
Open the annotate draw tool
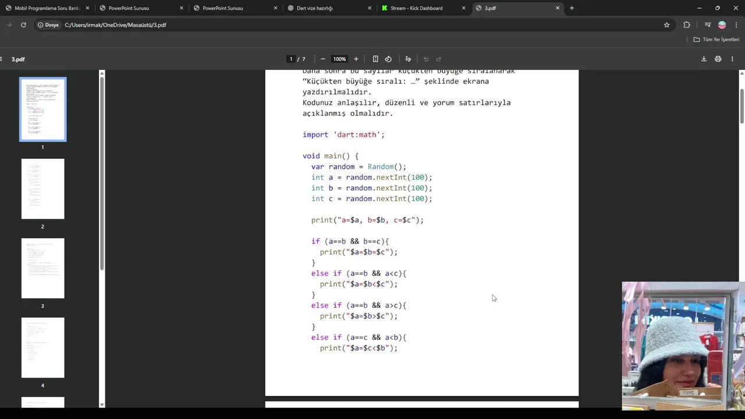408,59
